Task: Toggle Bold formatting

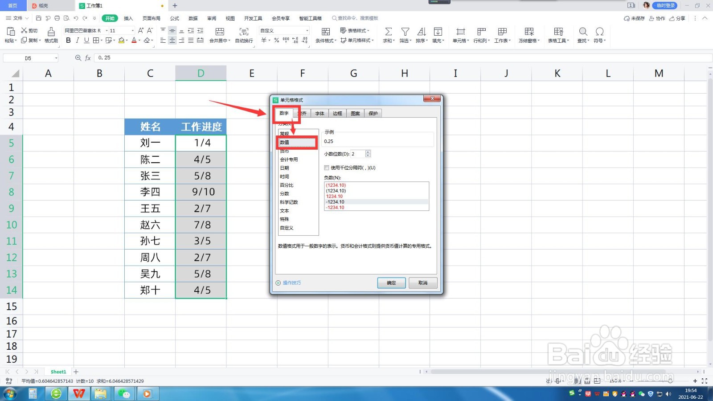Action: (68, 40)
